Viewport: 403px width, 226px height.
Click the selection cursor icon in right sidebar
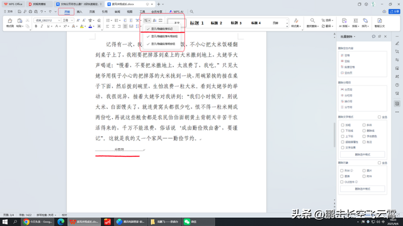point(397,51)
